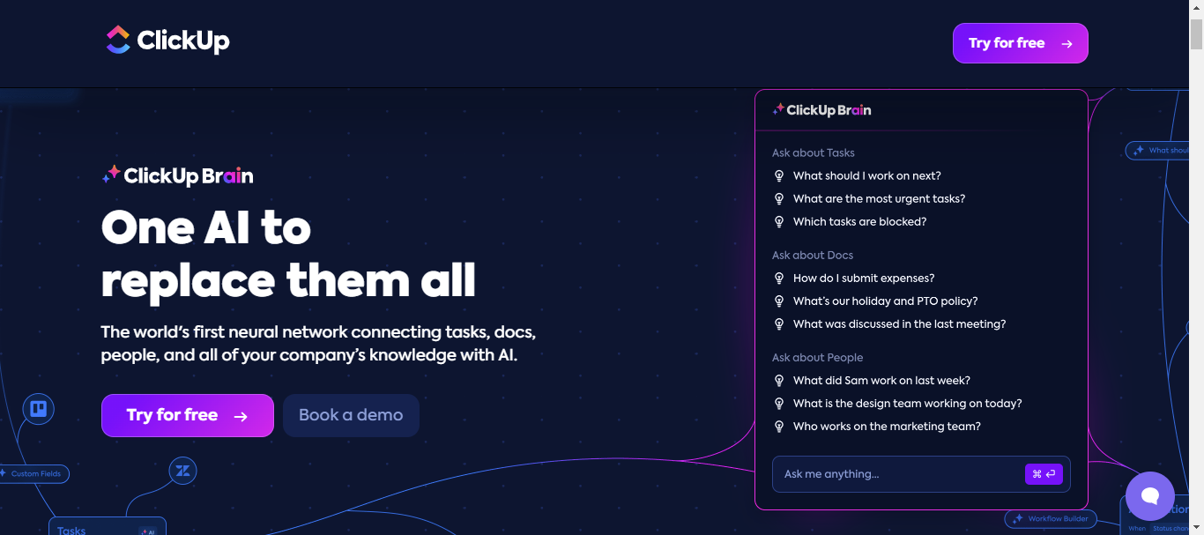Click the lightbulb next to 'How do I submit expenses?'
Screen dimensions: 1204x535
(779, 279)
